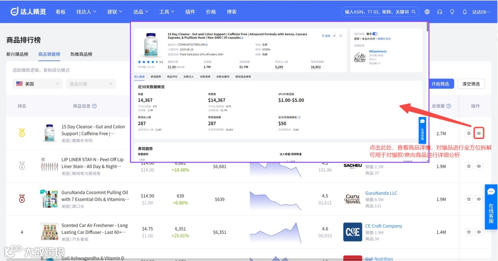The width and height of the screenshot is (498, 261).
Task: Click the copy-link icon in product popup
Action: pos(334,36)
